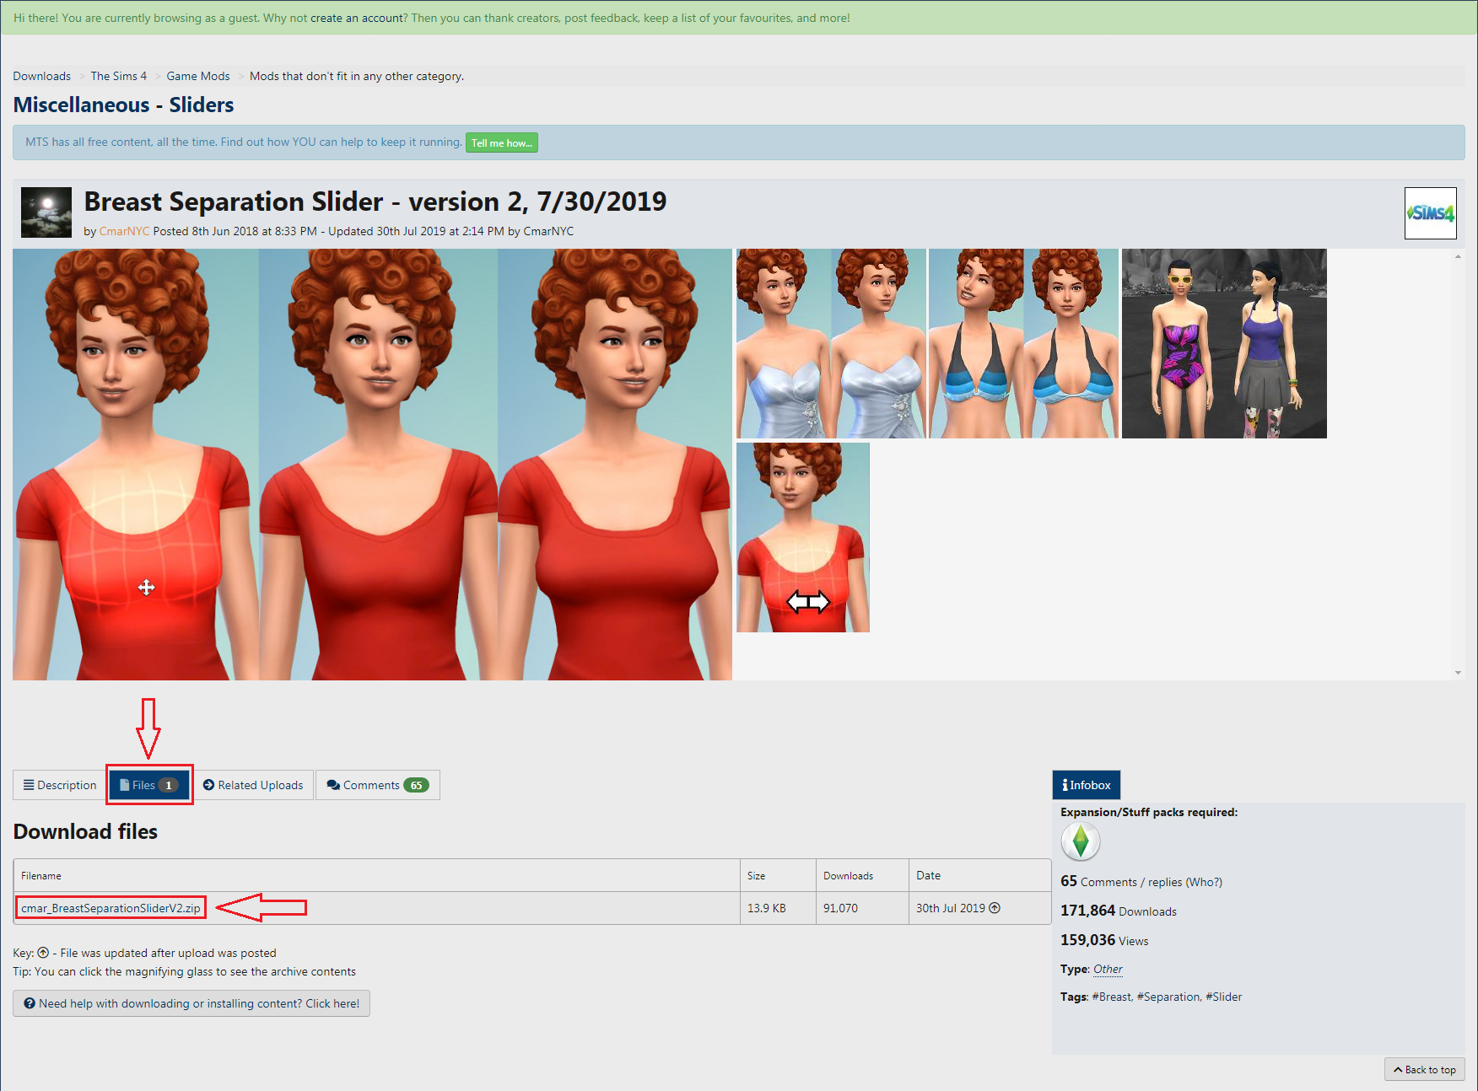1478x1091 pixels.
Task: Click the 'Tell me how...' button
Action: pyautogui.click(x=502, y=142)
